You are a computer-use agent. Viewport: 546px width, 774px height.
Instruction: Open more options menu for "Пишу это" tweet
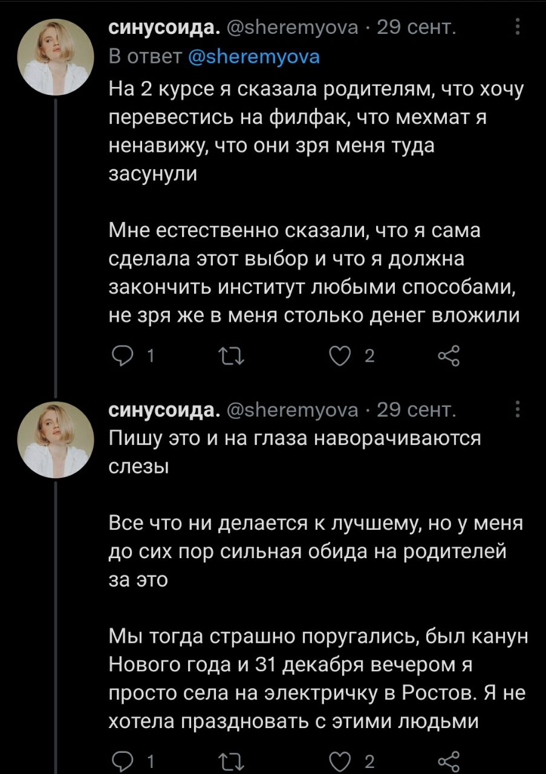click(518, 411)
